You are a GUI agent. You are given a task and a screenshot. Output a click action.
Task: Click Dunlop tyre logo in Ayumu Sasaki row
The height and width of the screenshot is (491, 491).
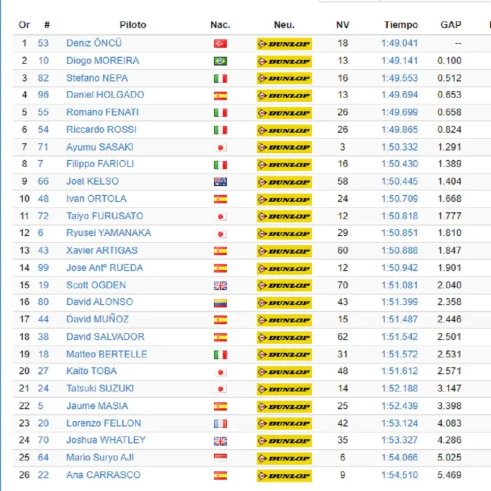click(284, 147)
